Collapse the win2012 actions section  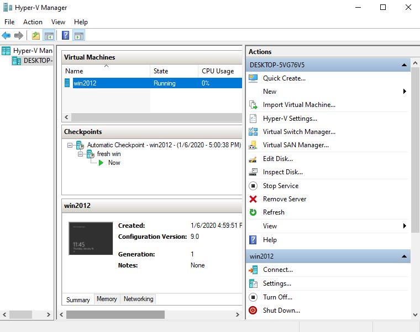(404, 256)
